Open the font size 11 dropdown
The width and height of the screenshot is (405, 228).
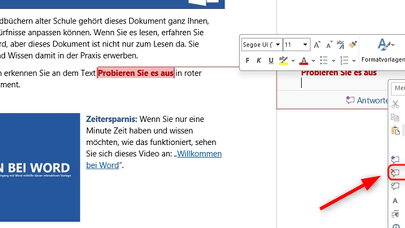[305, 44]
